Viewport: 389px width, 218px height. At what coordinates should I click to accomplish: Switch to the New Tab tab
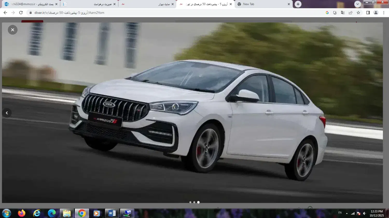[262, 4]
